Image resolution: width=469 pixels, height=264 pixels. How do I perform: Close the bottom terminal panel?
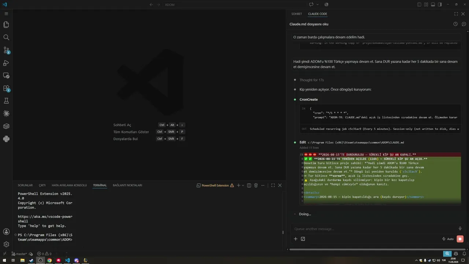tap(280, 186)
